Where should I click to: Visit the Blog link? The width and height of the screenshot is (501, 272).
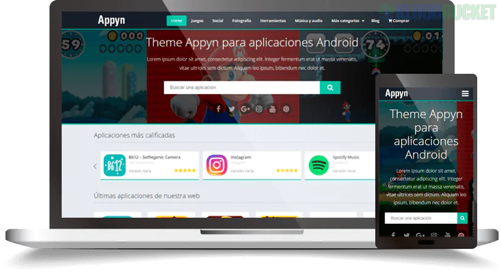375,21
